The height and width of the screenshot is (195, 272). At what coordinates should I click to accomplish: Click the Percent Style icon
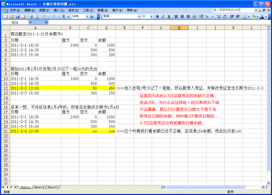click(x=207, y=17)
